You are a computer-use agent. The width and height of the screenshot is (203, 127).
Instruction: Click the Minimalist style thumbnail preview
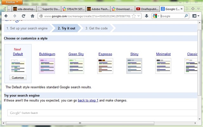(x=163, y=66)
